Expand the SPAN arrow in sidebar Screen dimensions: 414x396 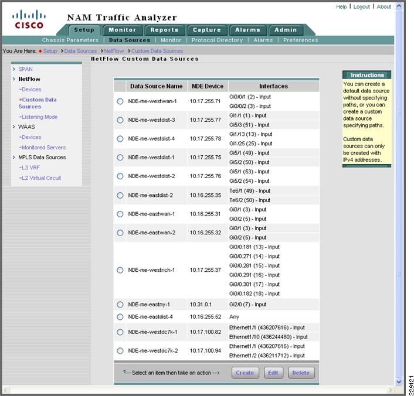click(14, 69)
